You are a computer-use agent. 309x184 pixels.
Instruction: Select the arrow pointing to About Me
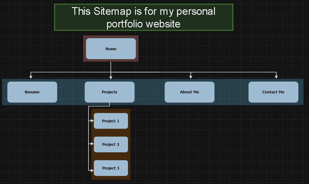click(191, 76)
